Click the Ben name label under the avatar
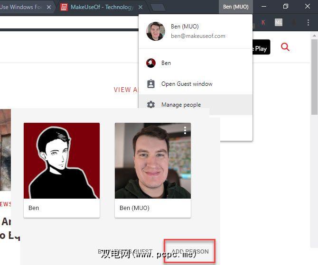This screenshot has width=318, height=265. click(34, 208)
